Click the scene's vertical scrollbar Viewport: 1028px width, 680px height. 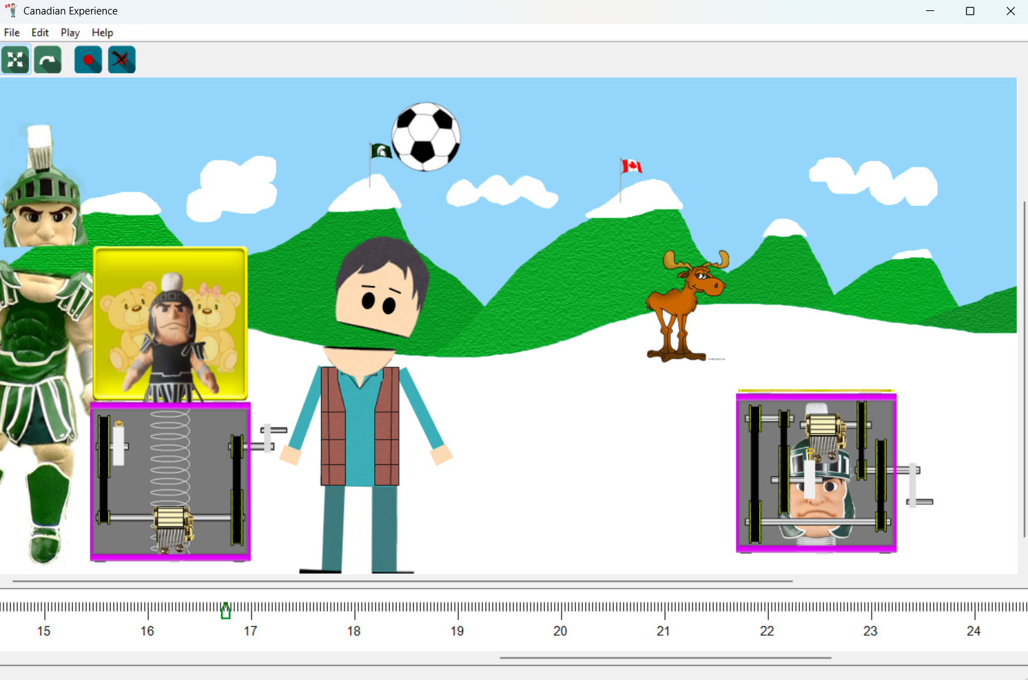pyautogui.click(x=1024, y=369)
